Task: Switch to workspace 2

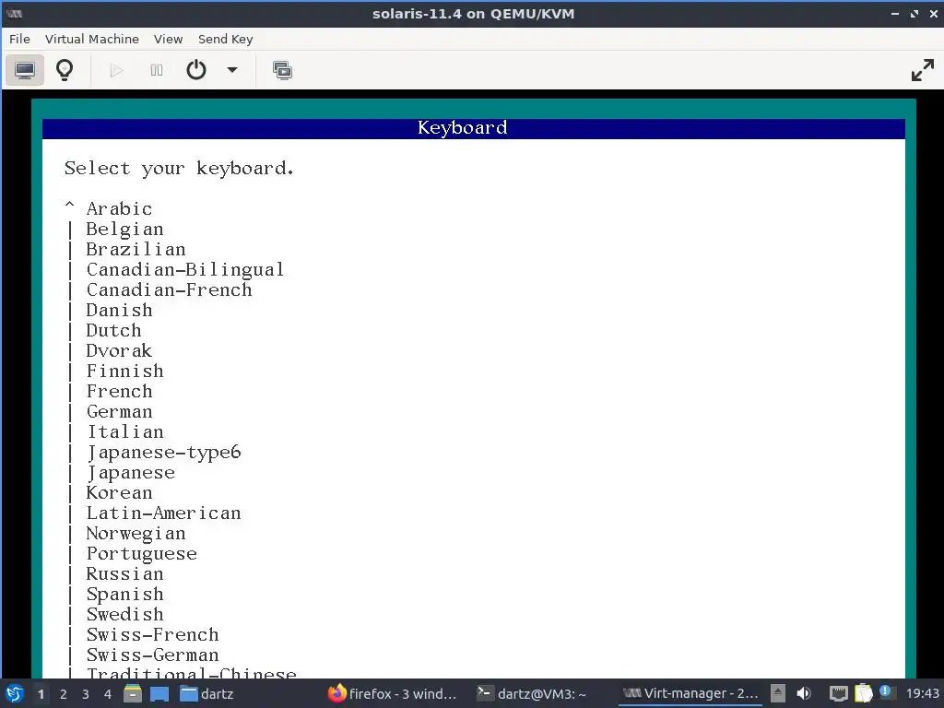Action: (x=64, y=694)
